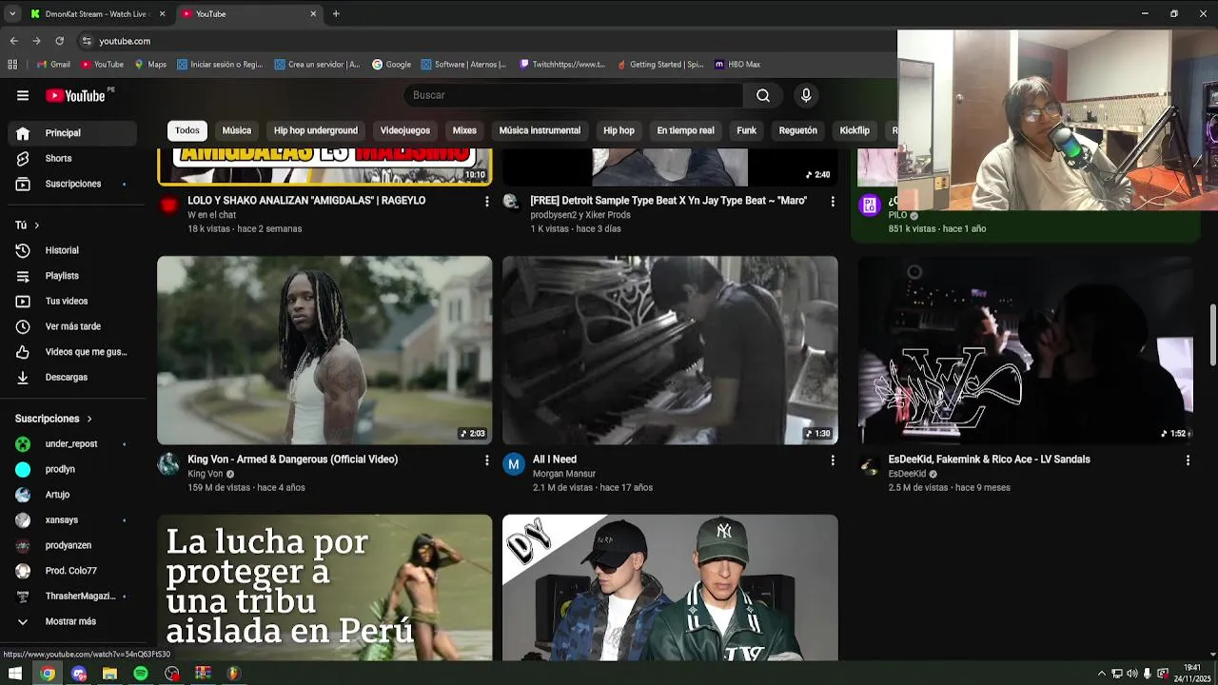Click the YouTube logo
This screenshot has width=1218, height=685.
point(75,95)
